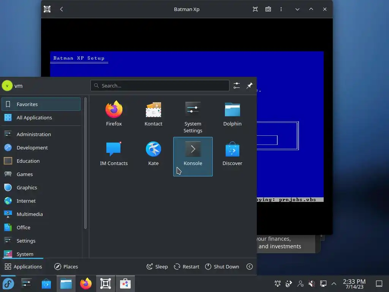389x292 pixels.
Task: Open Multimedia category
Action: [41, 214]
